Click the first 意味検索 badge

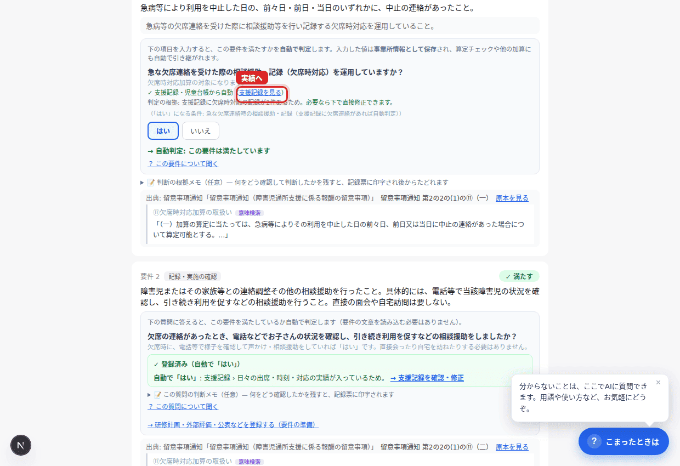250,213
